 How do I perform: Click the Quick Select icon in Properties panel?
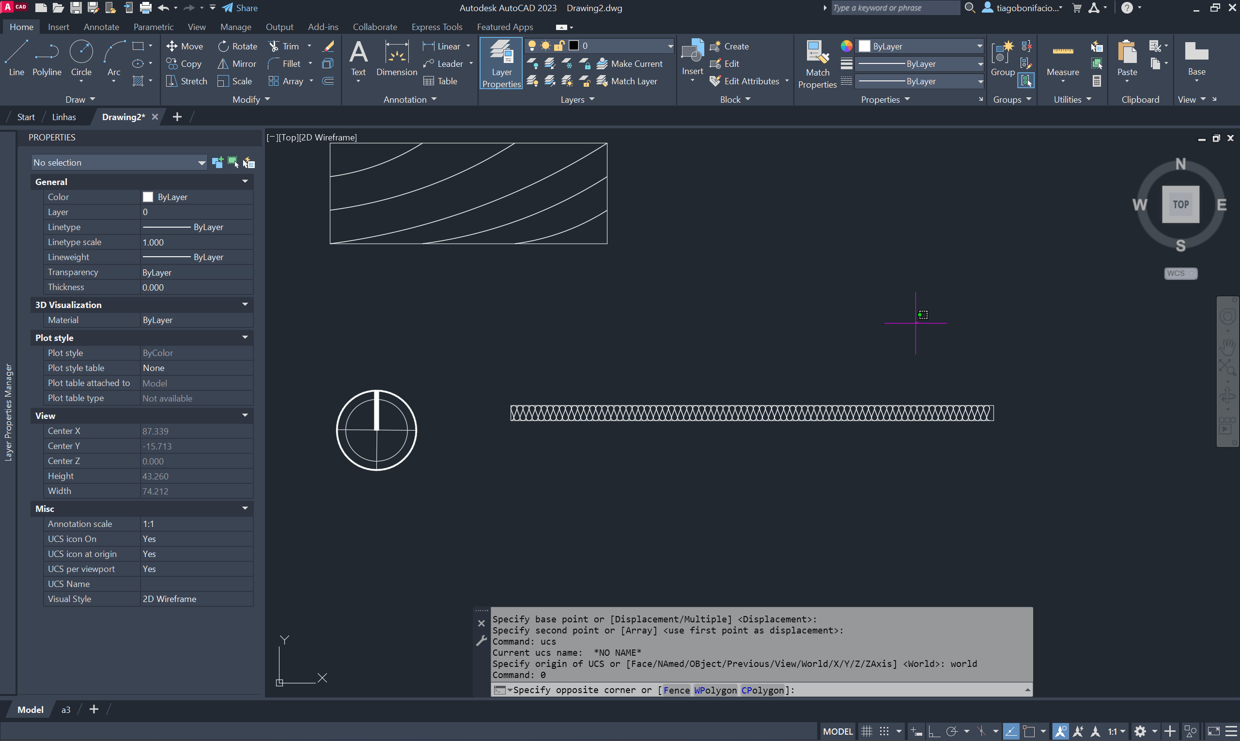pos(248,162)
